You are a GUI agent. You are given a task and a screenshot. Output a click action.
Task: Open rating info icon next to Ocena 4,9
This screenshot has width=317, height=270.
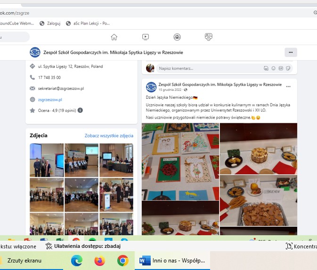point(80,111)
